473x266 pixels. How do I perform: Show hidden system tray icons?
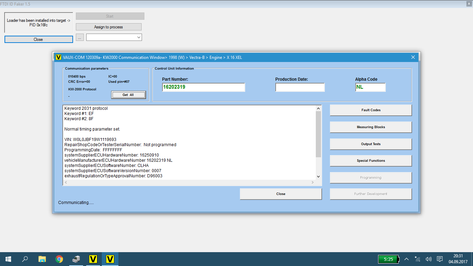[407, 259]
